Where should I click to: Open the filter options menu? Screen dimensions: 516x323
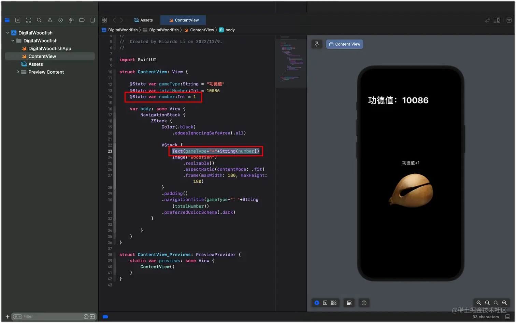click(x=17, y=317)
